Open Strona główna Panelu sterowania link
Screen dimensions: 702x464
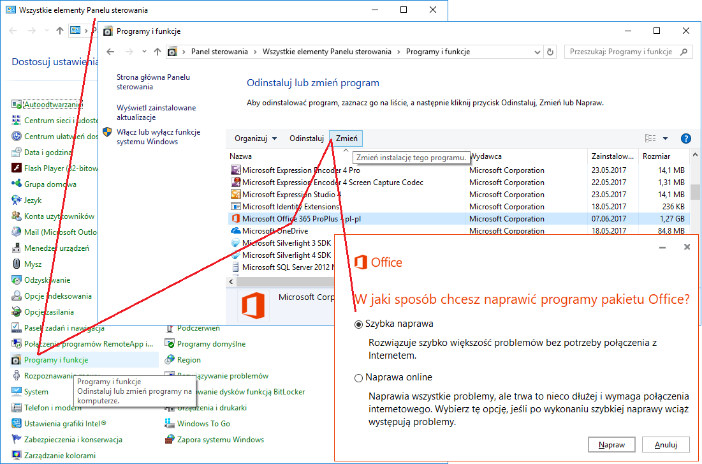tap(153, 82)
